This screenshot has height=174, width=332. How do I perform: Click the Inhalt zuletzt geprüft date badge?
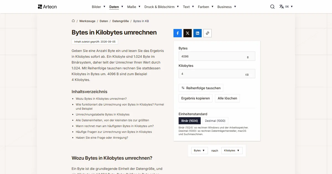point(95,42)
